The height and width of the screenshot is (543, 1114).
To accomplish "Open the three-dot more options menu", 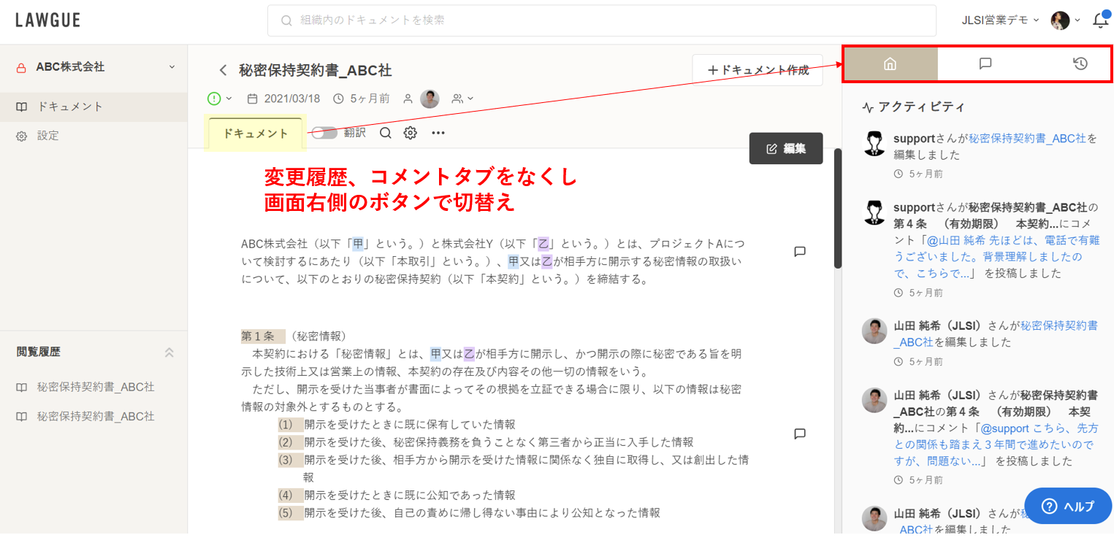I will (x=438, y=133).
